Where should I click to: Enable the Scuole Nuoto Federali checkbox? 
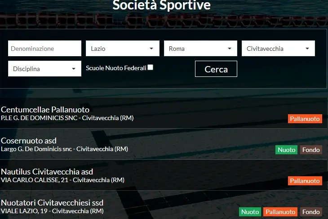click(150, 67)
